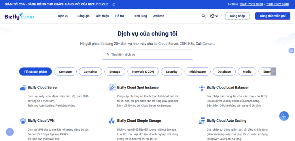295x141 pixels.
Task: Select the Compute category tab
Action: click(65, 72)
